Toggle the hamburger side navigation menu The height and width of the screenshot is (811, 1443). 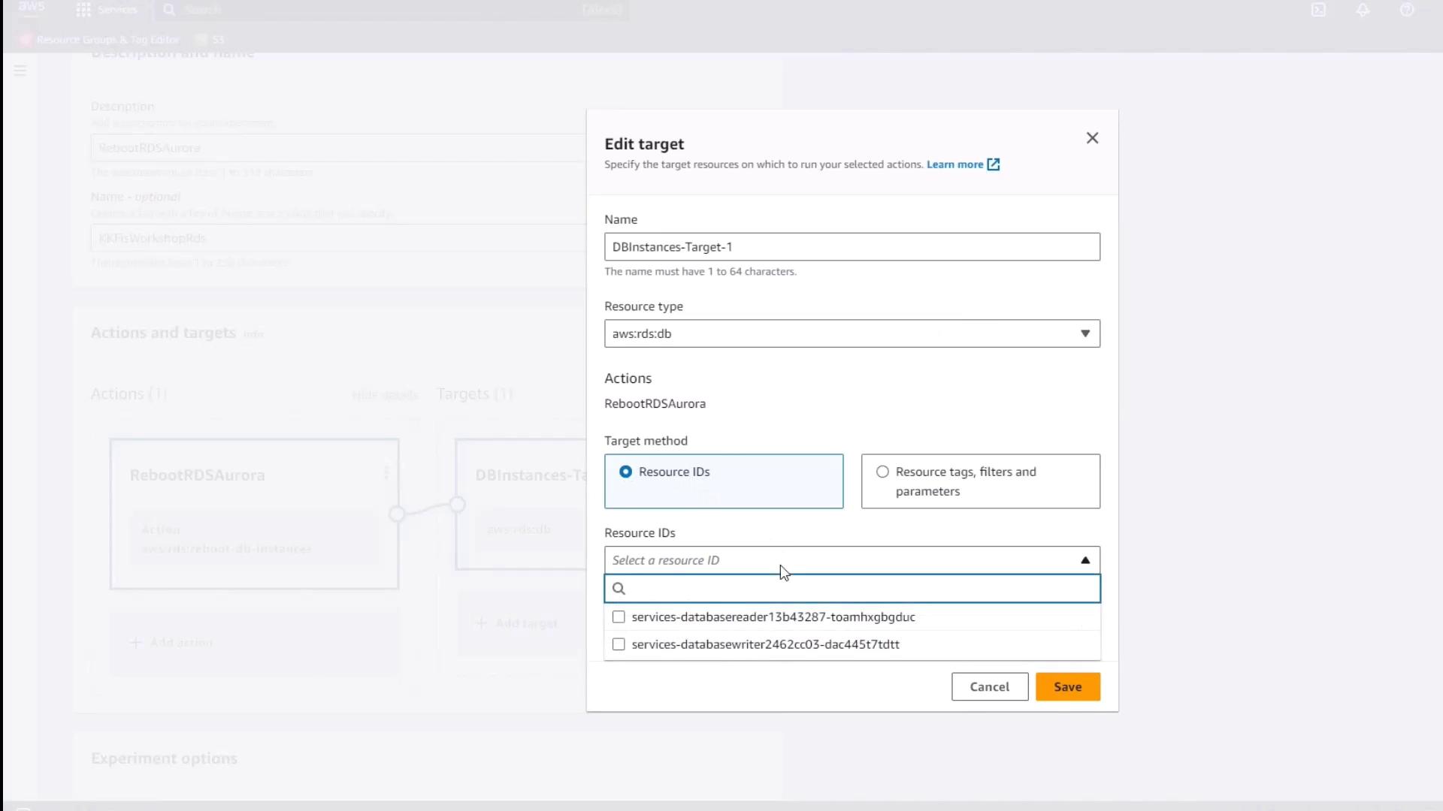(20, 71)
